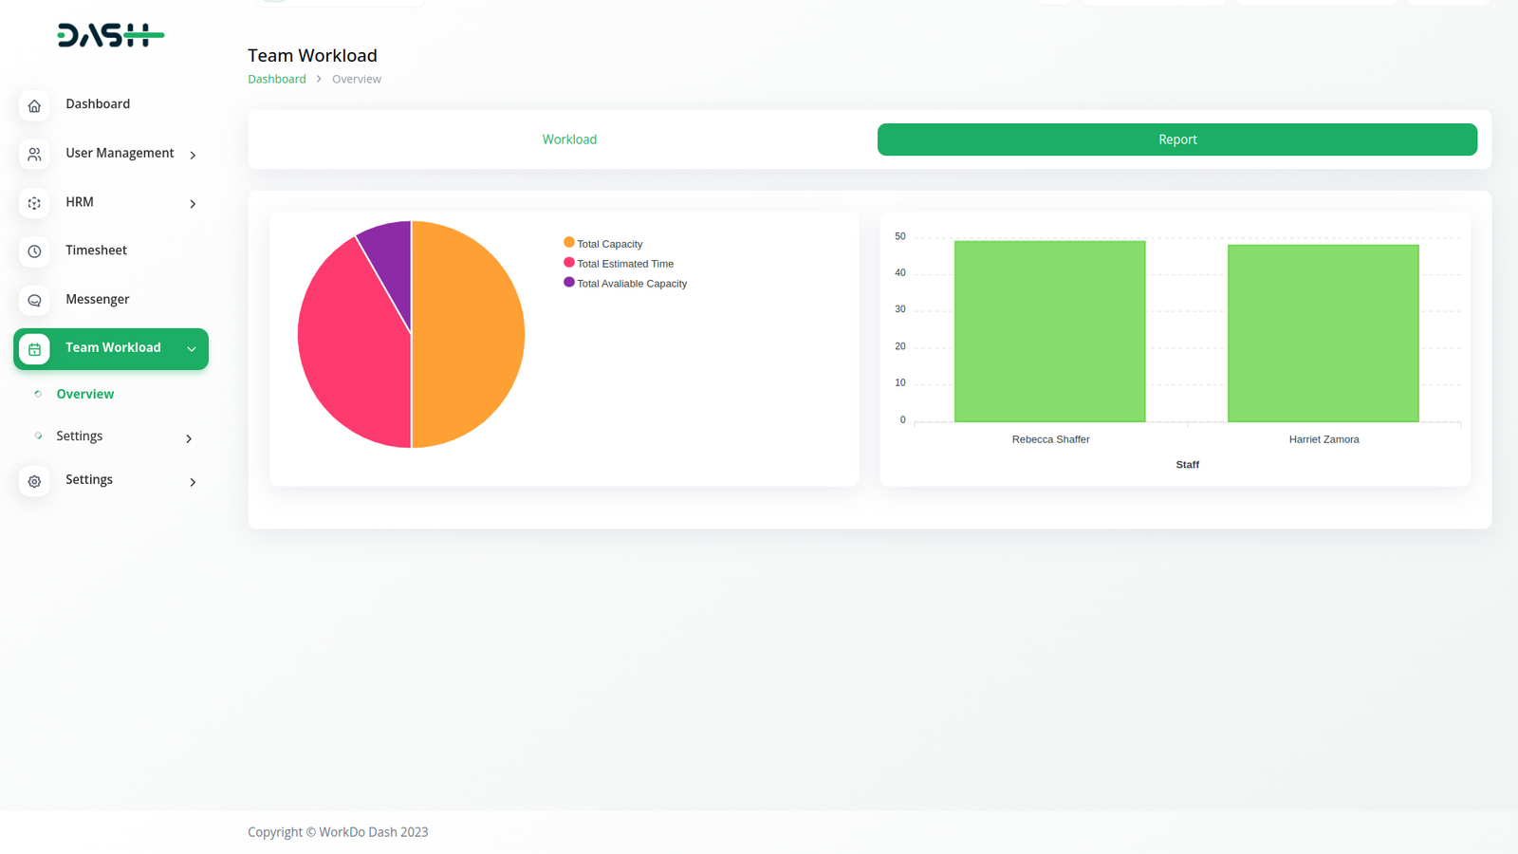The image size is (1518, 854).
Task: Select the Report tab
Action: pyautogui.click(x=1176, y=139)
